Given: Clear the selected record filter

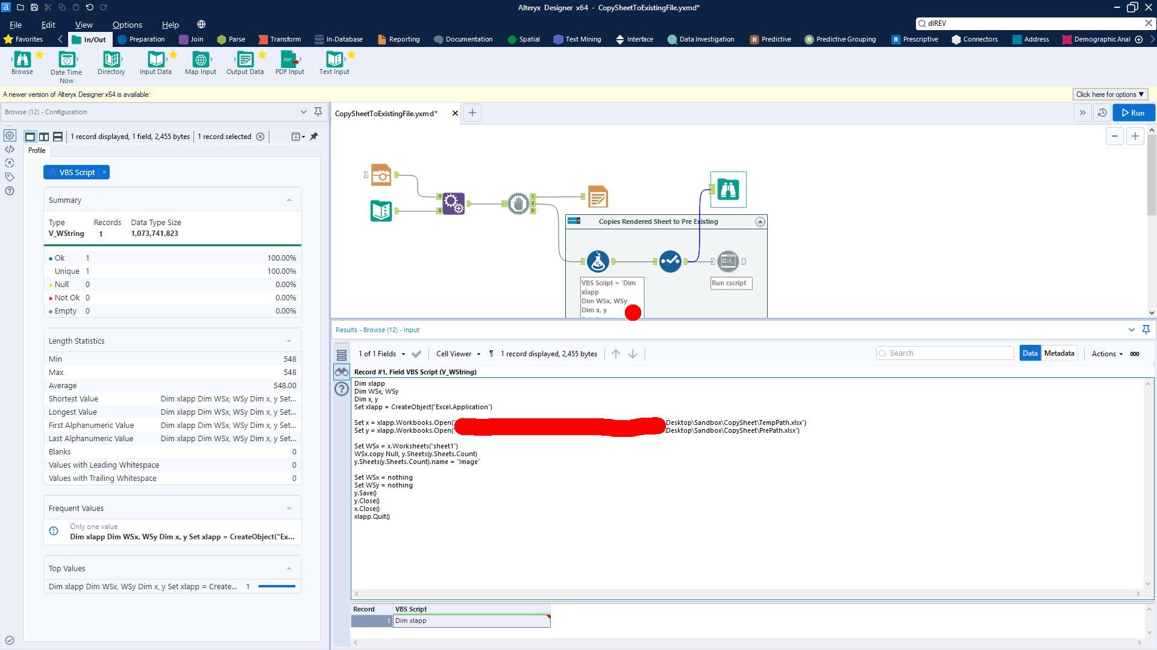Looking at the screenshot, I should [260, 137].
